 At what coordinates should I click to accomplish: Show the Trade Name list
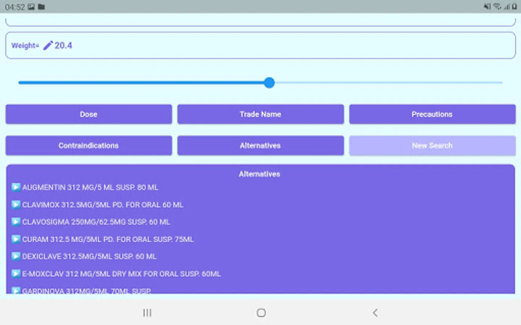(260, 114)
